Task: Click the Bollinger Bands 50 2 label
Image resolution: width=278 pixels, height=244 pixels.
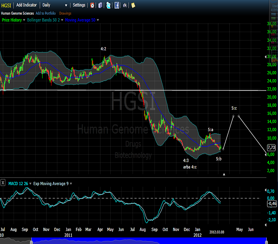Action: 43,20
